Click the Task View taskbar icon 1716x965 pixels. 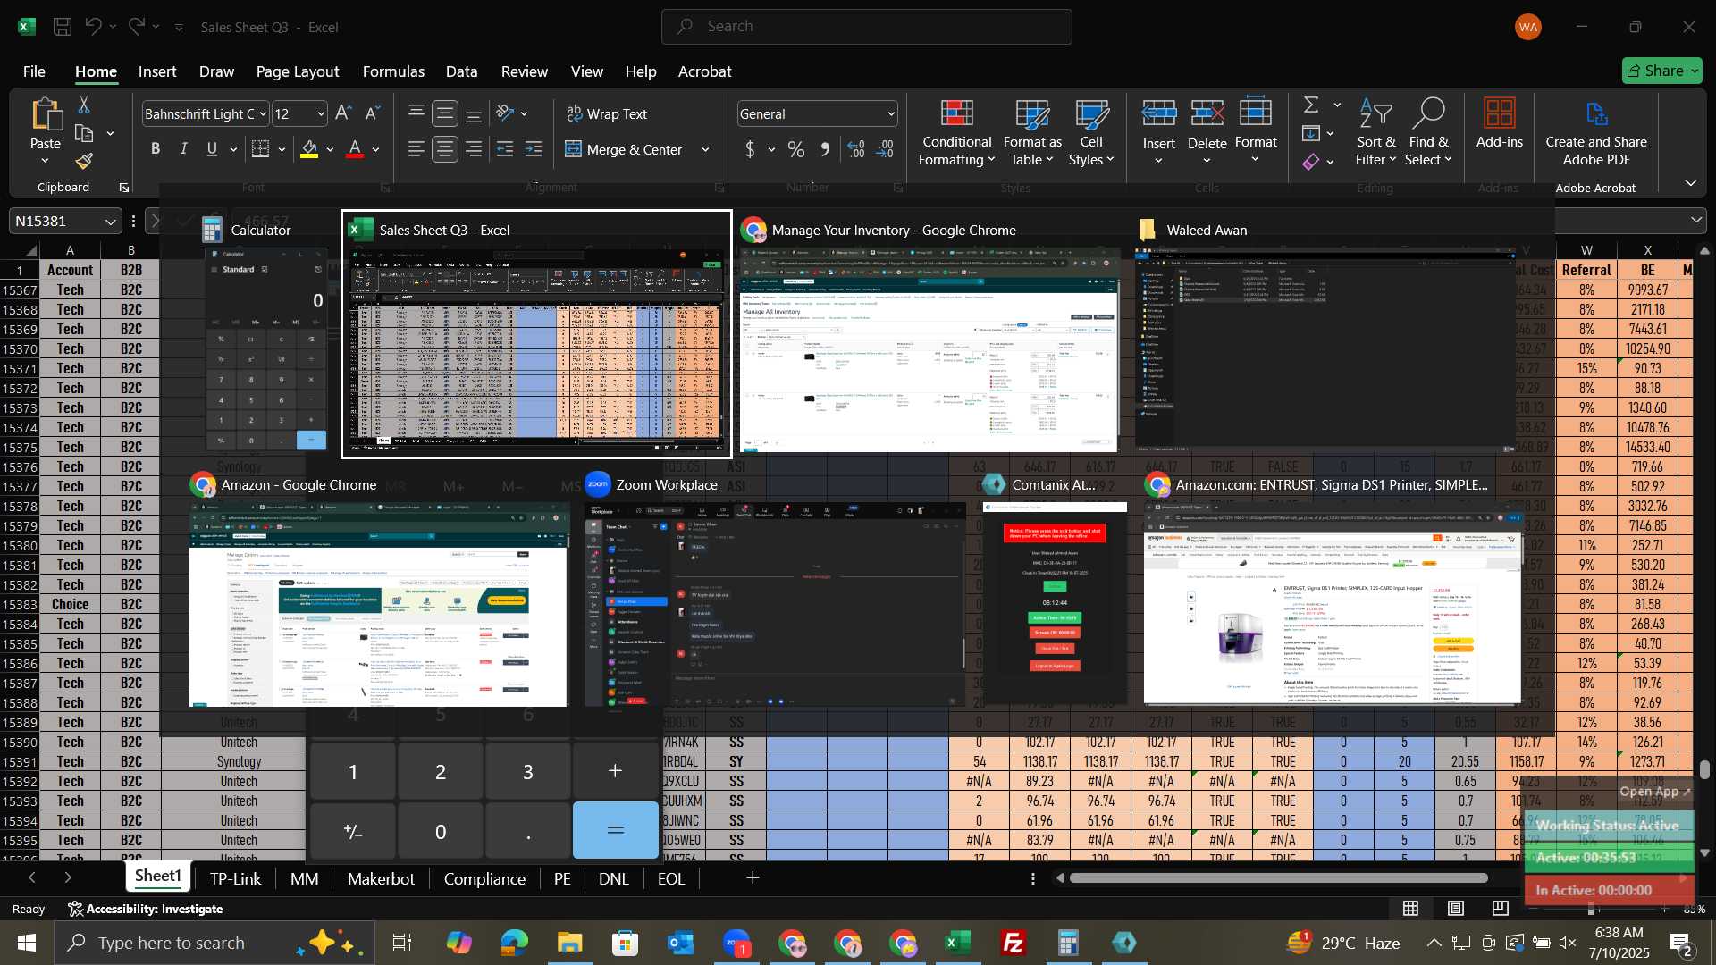402,943
